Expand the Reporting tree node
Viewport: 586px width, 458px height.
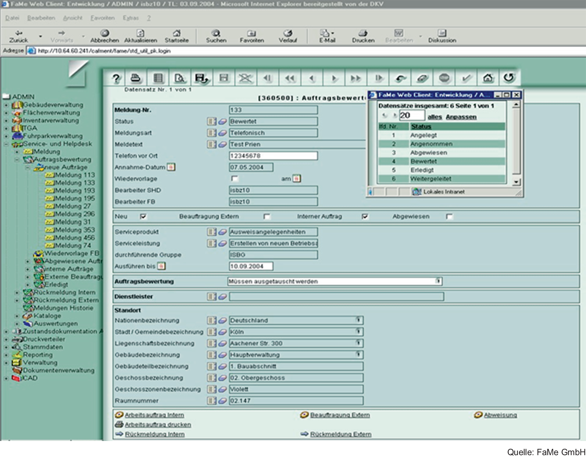tap(6, 355)
